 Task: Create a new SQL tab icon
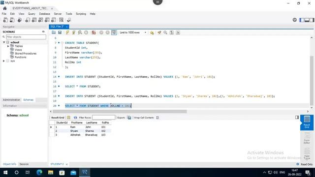(5, 20)
